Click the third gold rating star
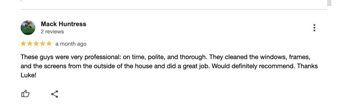This screenshot has height=105, width=341. click(36, 44)
